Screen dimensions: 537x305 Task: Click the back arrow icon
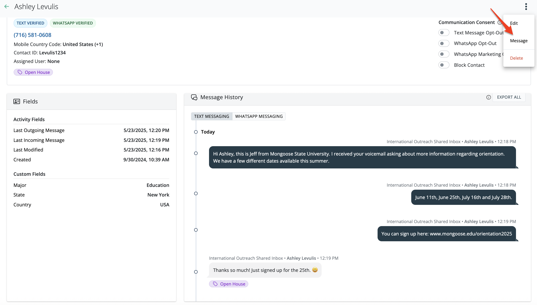(x=7, y=7)
